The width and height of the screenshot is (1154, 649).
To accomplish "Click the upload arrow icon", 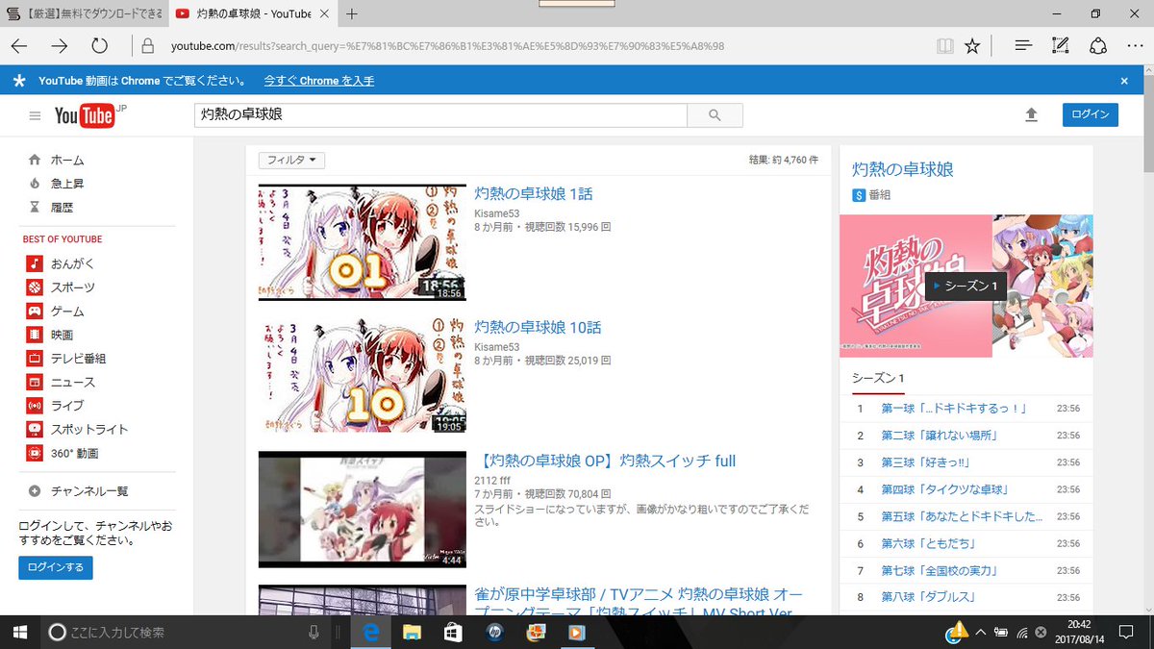I will (1031, 114).
